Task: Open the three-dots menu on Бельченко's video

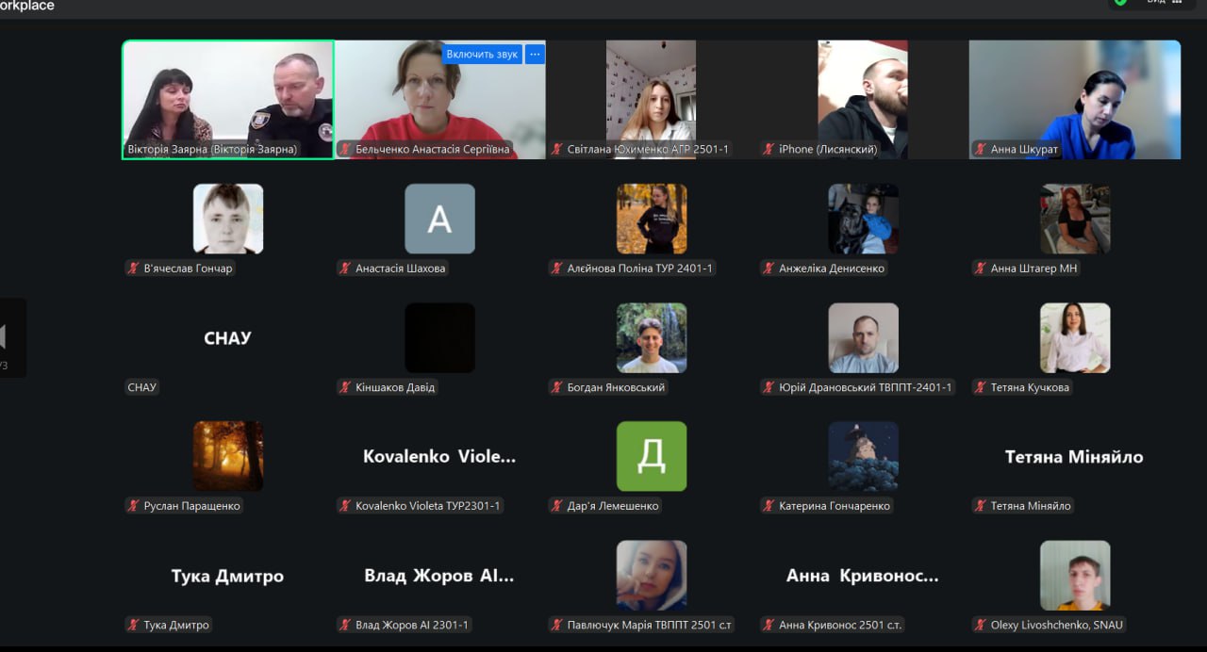Action: (x=535, y=55)
